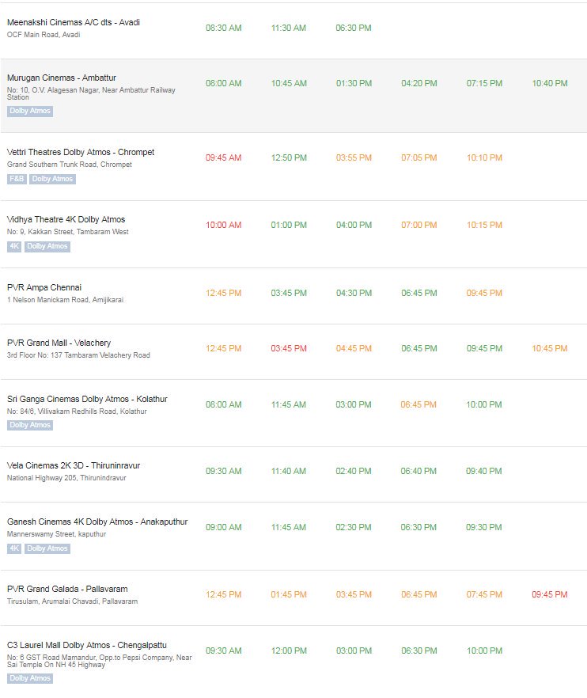This screenshot has height=698, width=587.
Task: Open Murugan Cinemas - Ambattur theatre
Action: tap(62, 78)
